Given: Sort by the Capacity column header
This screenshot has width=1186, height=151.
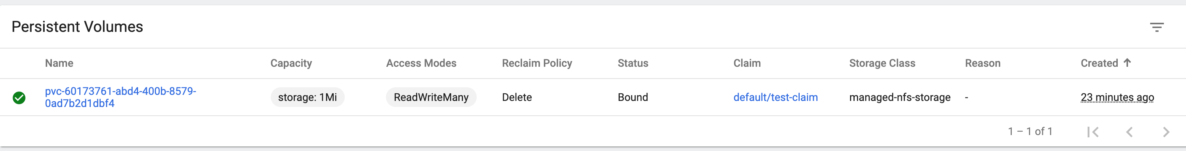Looking at the screenshot, I should click(x=291, y=63).
